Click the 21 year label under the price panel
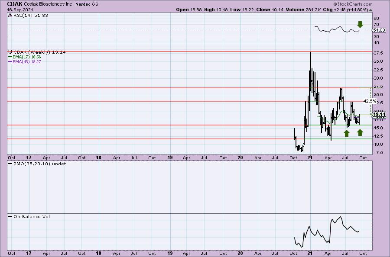 click(x=310, y=157)
